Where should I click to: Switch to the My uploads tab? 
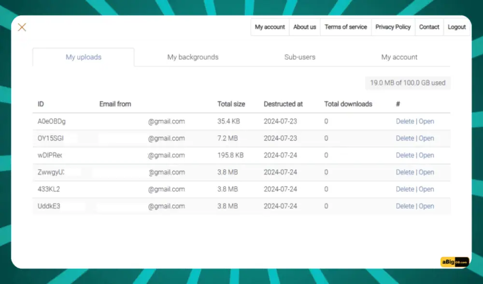coord(84,57)
